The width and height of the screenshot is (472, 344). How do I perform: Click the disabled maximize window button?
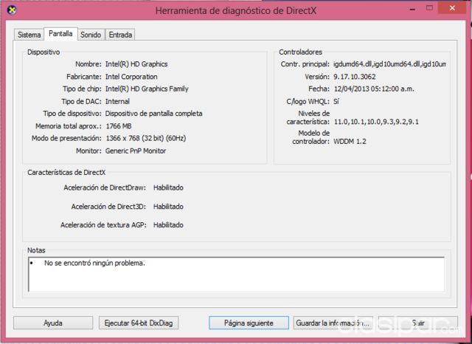429,8
